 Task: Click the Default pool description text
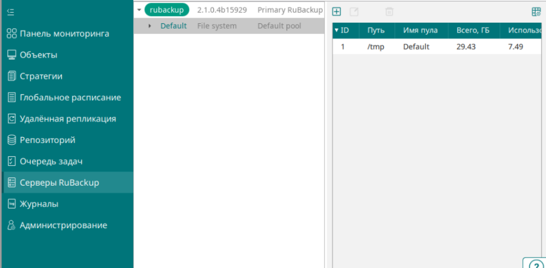(279, 26)
